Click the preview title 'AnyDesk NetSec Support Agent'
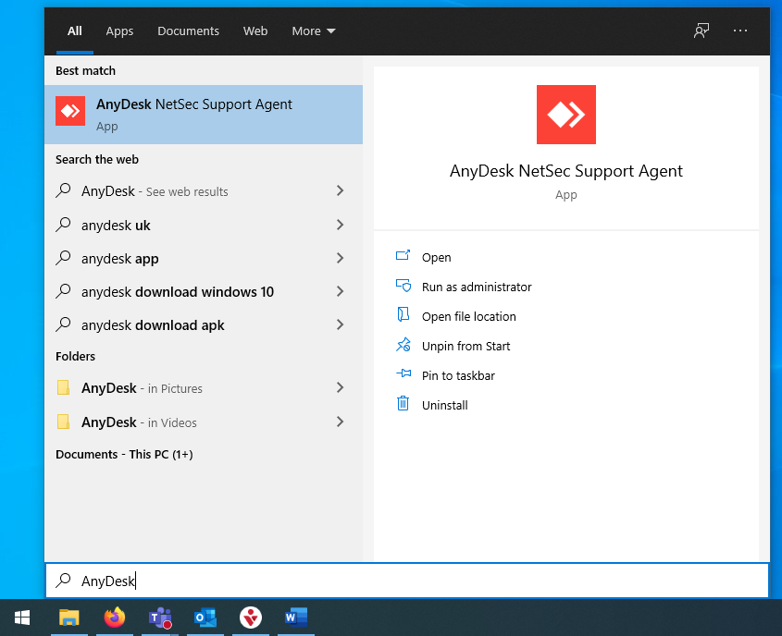782x636 pixels. [566, 171]
